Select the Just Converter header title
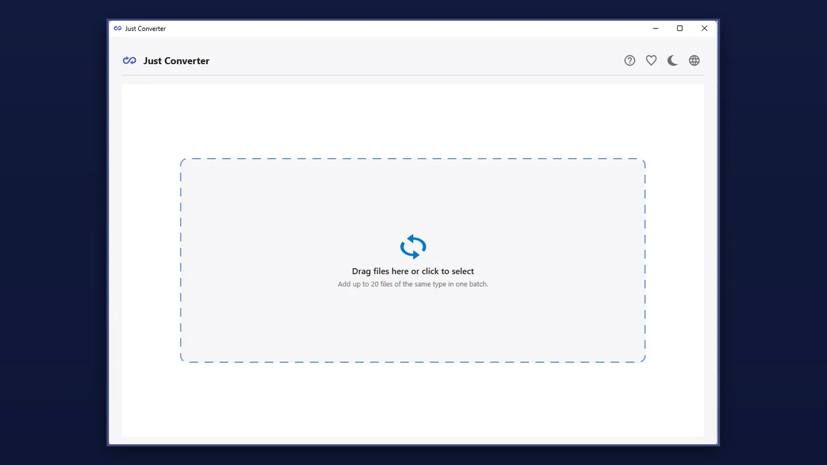 tap(177, 60)
